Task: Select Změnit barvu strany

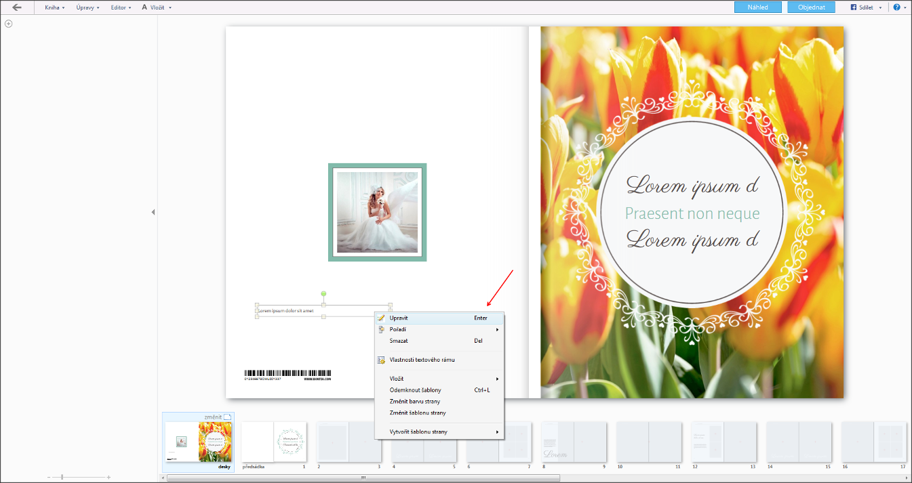Action: (x=439, y=402)
